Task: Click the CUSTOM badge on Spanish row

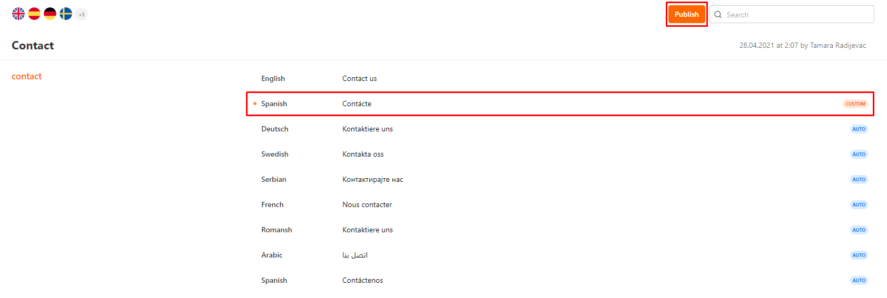Action: [855, 104]
